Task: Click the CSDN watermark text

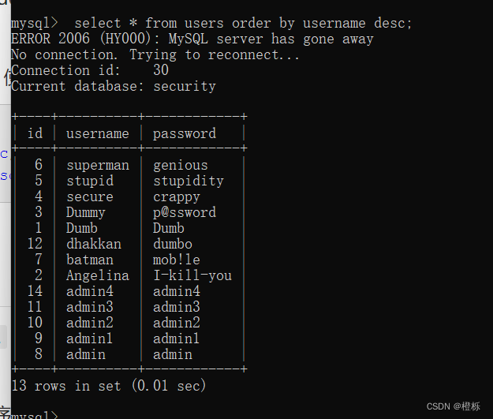Action: click(x=453, y=406)
